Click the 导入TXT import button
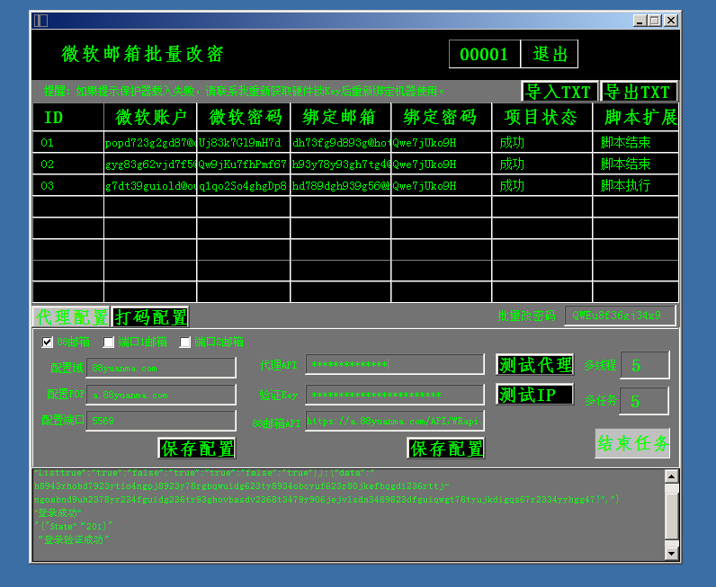 pyautogui.click(x=559, y=92)
